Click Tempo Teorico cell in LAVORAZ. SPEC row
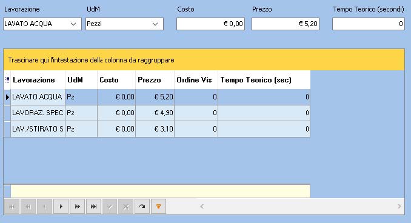 [264, 113]
